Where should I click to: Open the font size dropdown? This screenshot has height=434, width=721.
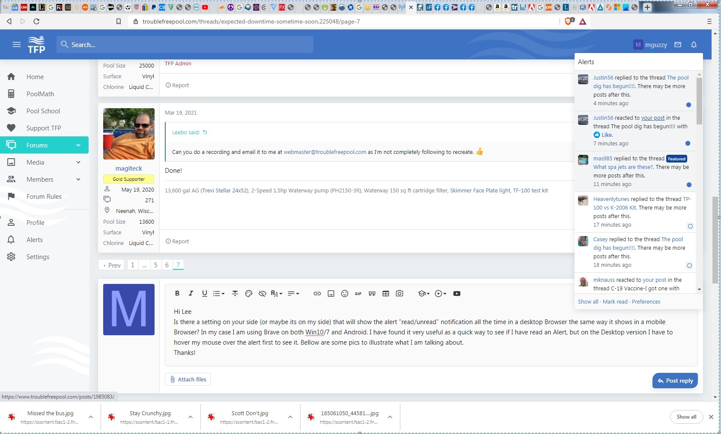277,293
